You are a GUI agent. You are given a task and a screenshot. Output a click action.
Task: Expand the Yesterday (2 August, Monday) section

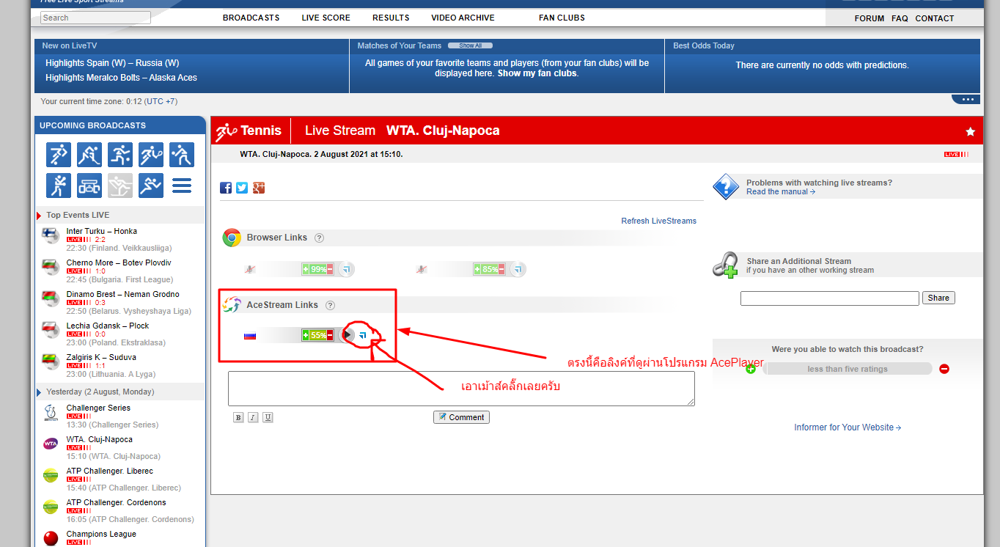pos(39,392)
